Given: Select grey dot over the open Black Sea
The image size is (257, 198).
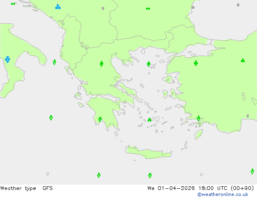Looking at the screenshot, I should tap(238, 5).
